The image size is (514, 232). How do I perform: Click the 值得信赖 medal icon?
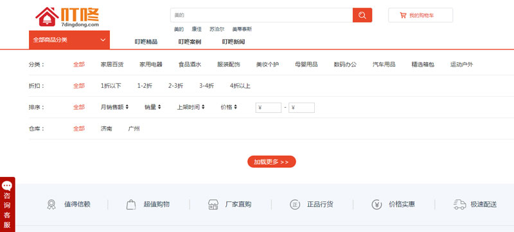[51, 204]
